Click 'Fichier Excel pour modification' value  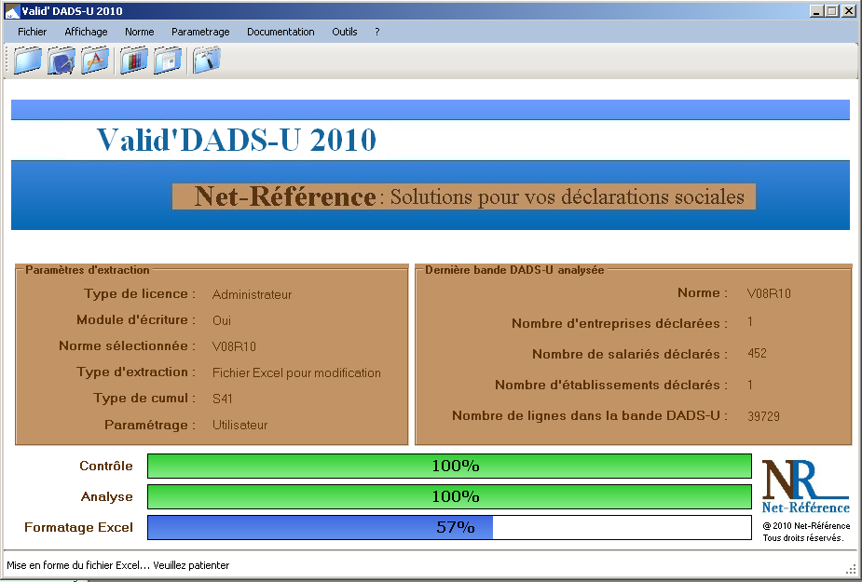(296, 372)
